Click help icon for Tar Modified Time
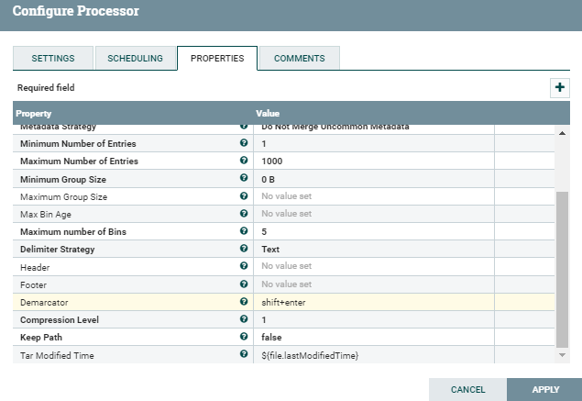 pos(244,354)
